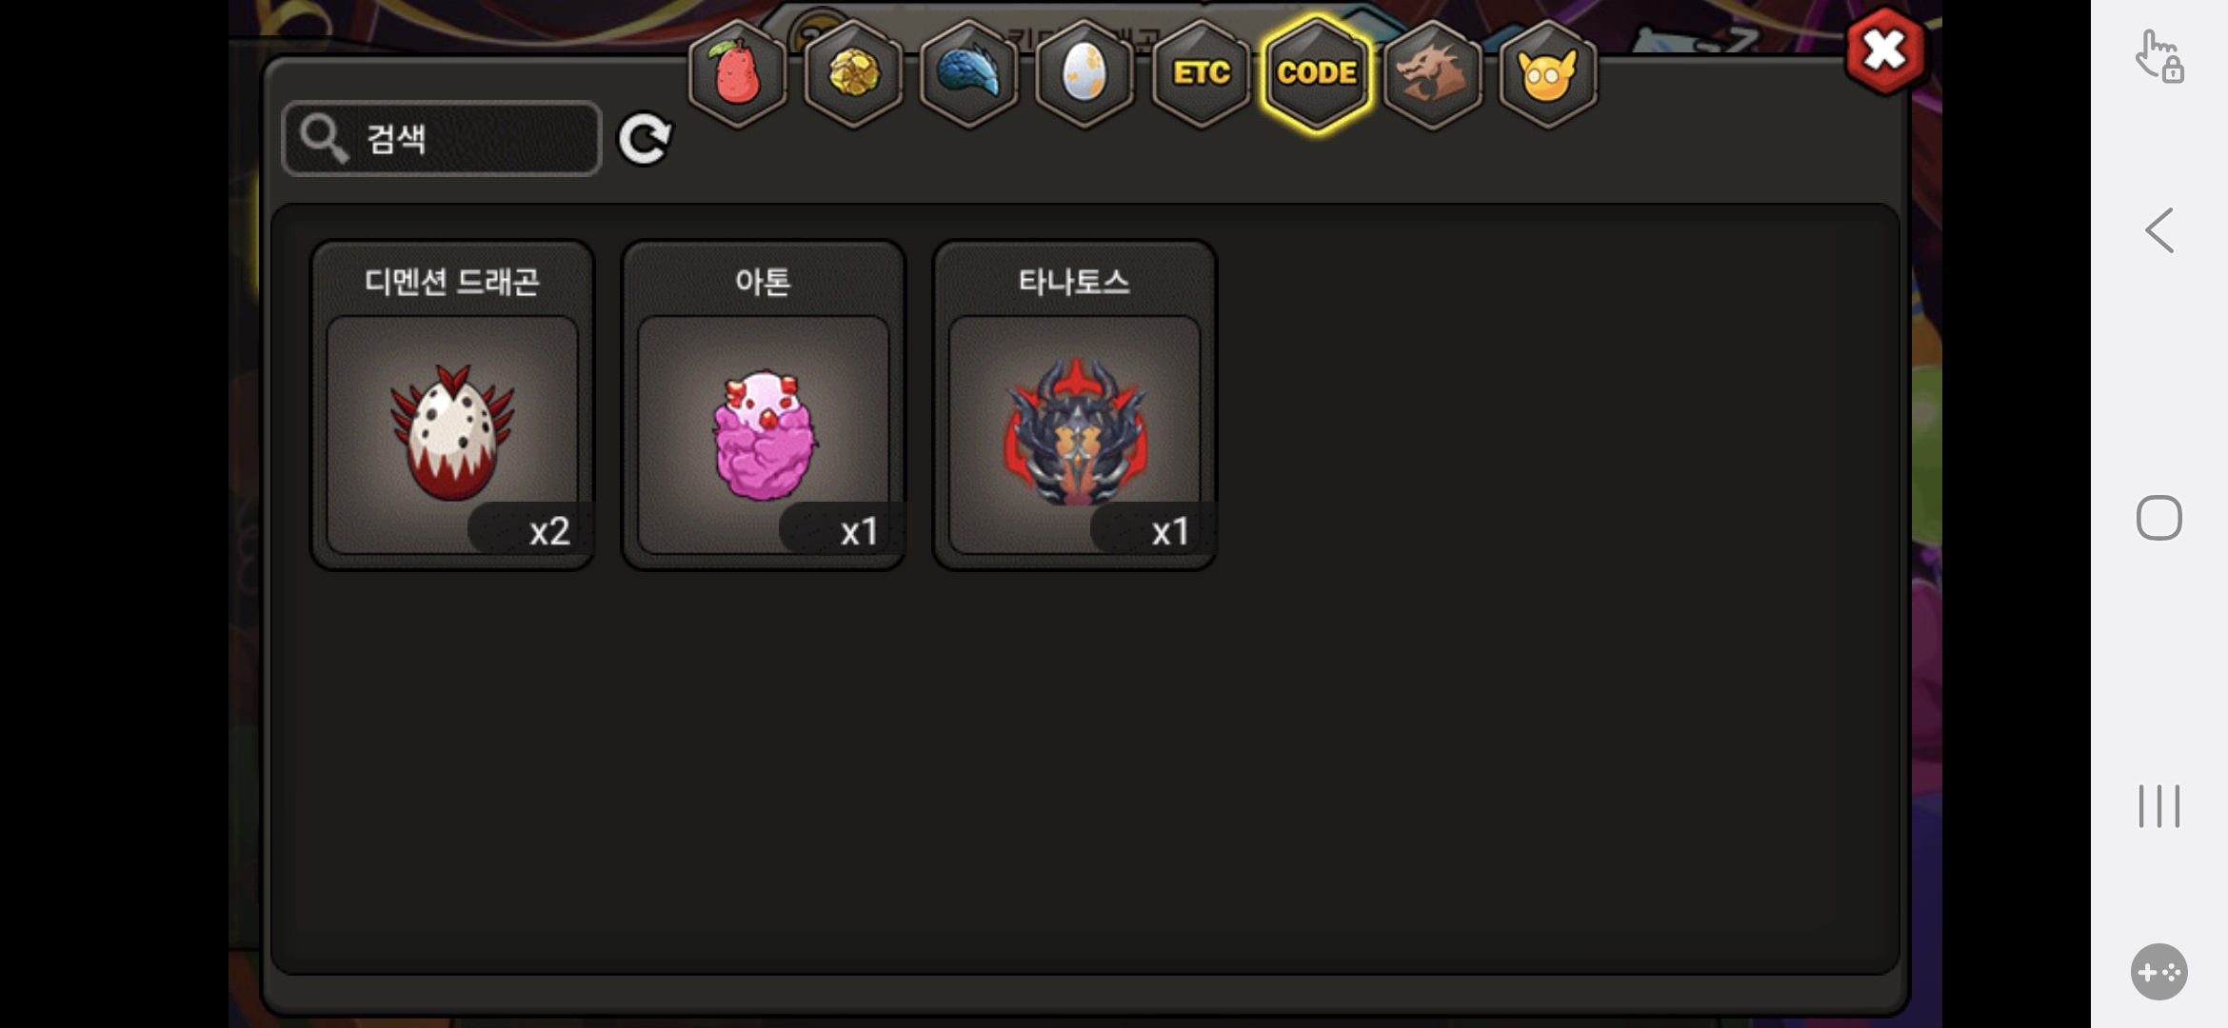Open the blue dragon scale category

click(968, 73)
